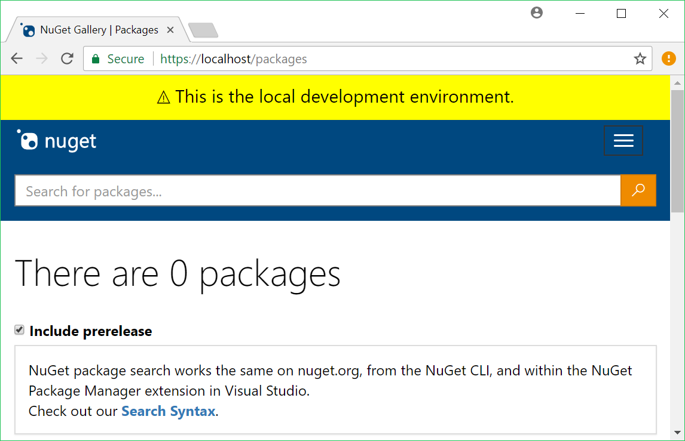Click the browser forward arrow
This screenshot has height=441, width=685.
tap(42, 58)
